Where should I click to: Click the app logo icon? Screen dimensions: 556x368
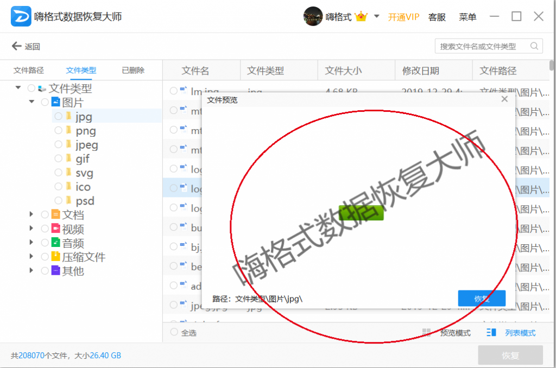(21, 16)
